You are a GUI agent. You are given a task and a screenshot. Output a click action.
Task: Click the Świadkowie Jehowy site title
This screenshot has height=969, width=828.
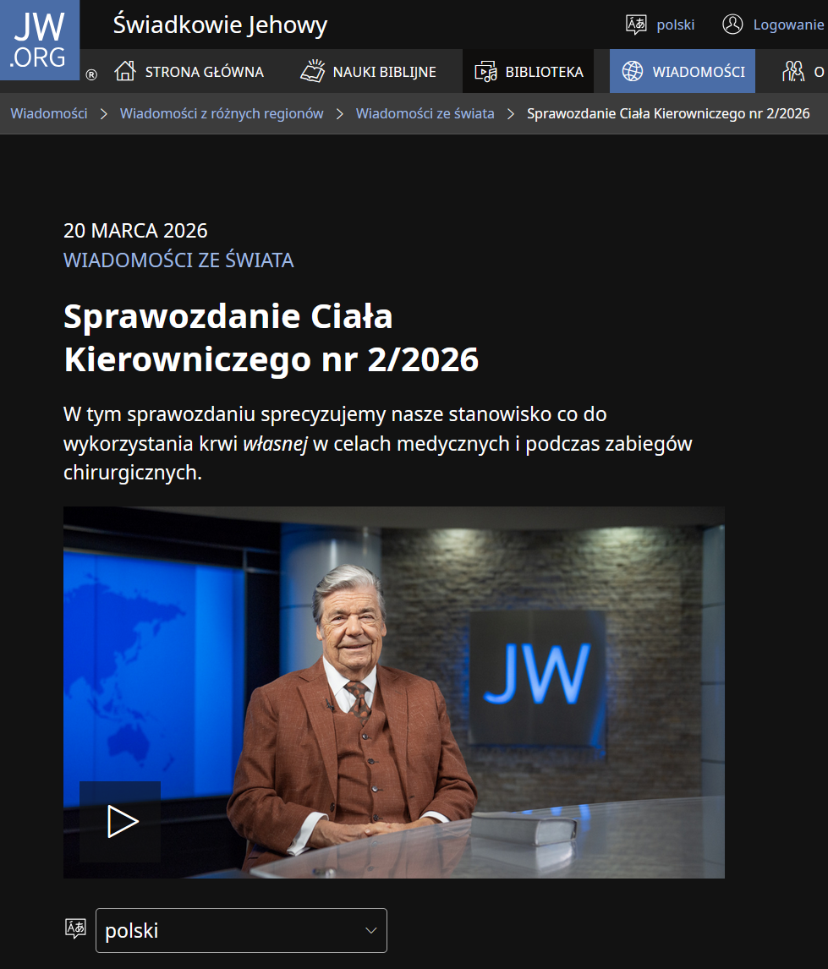(x=220, y=25)
